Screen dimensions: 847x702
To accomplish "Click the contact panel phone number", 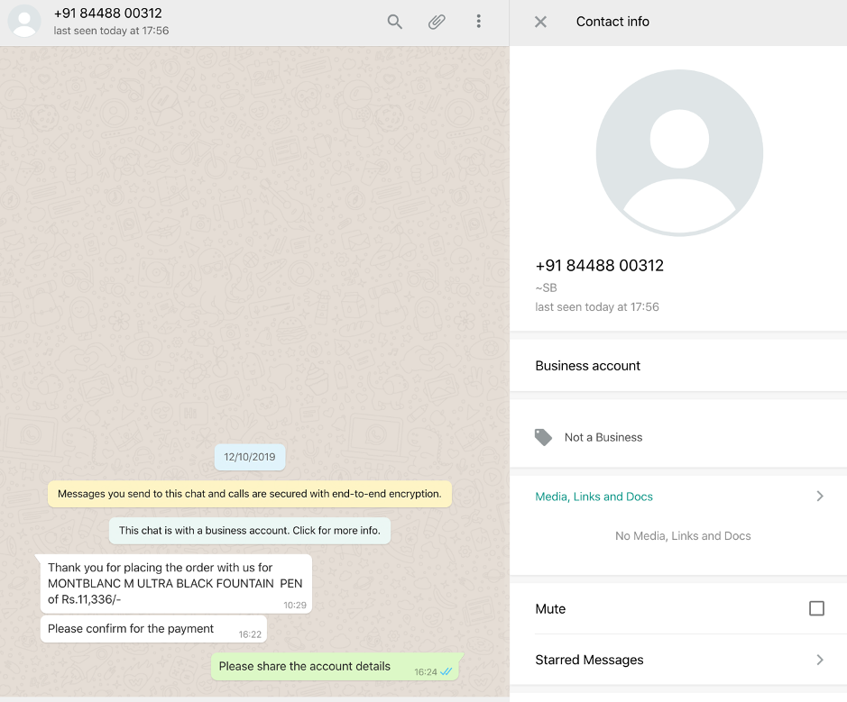I will point(599,266).
